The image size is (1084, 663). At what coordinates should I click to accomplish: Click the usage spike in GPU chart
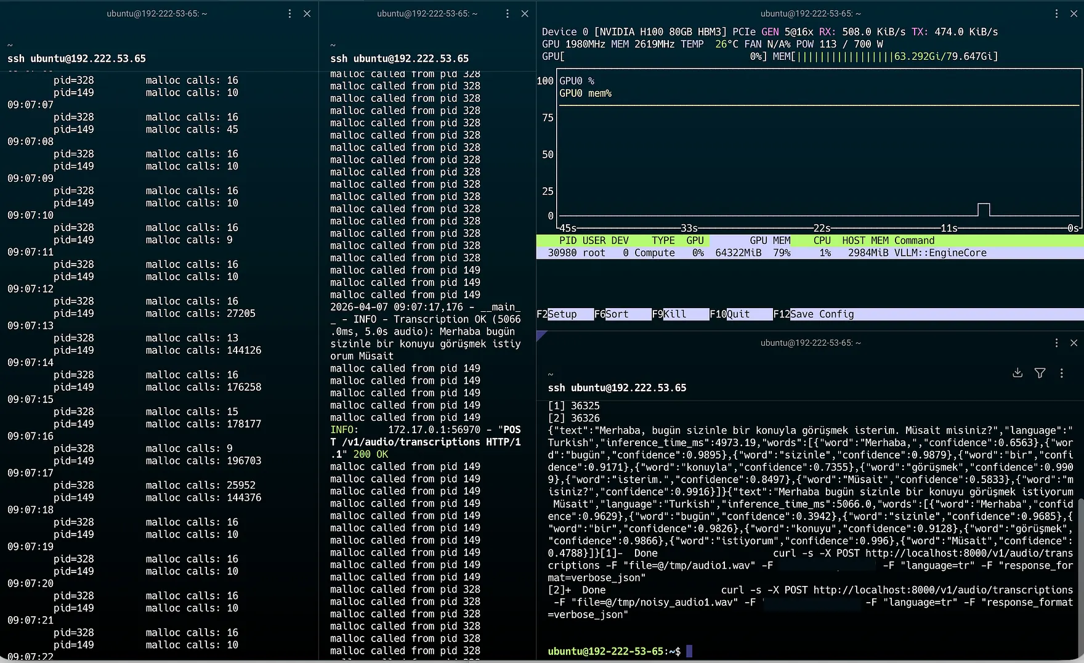[x=984, y=209]
